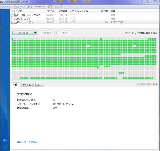Viewport: 160px width, 151px height.
Task: Open the 設定 menu
Action: (x=29, y=6)
